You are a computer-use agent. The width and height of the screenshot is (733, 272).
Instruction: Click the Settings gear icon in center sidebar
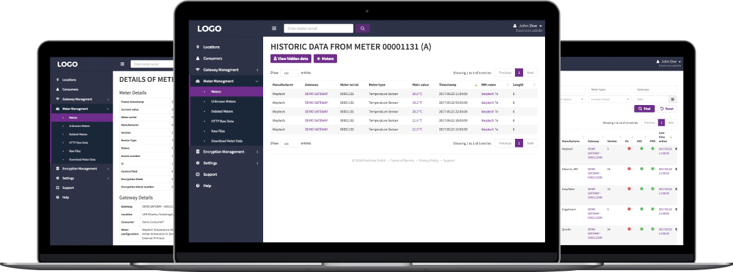(198, 163)
